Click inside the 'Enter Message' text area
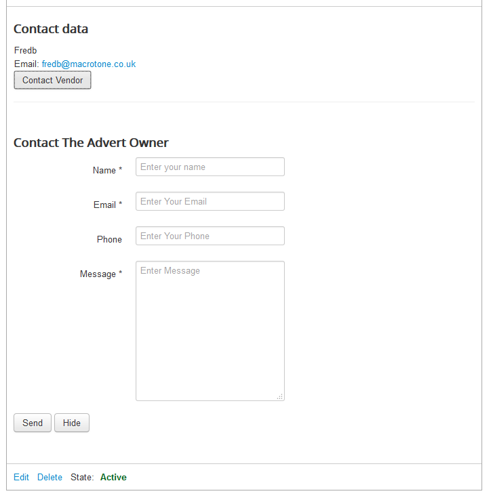Image resolution: width=491 pixels, height=502 pixels. (x=210, y=331)
